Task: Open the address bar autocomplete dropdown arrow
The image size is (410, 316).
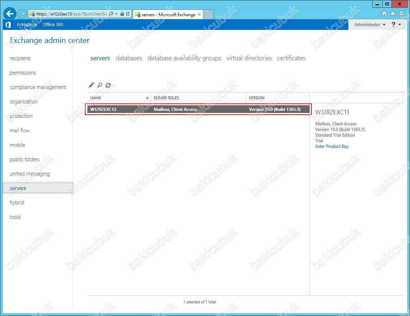Action: click(x=116, y=14)
